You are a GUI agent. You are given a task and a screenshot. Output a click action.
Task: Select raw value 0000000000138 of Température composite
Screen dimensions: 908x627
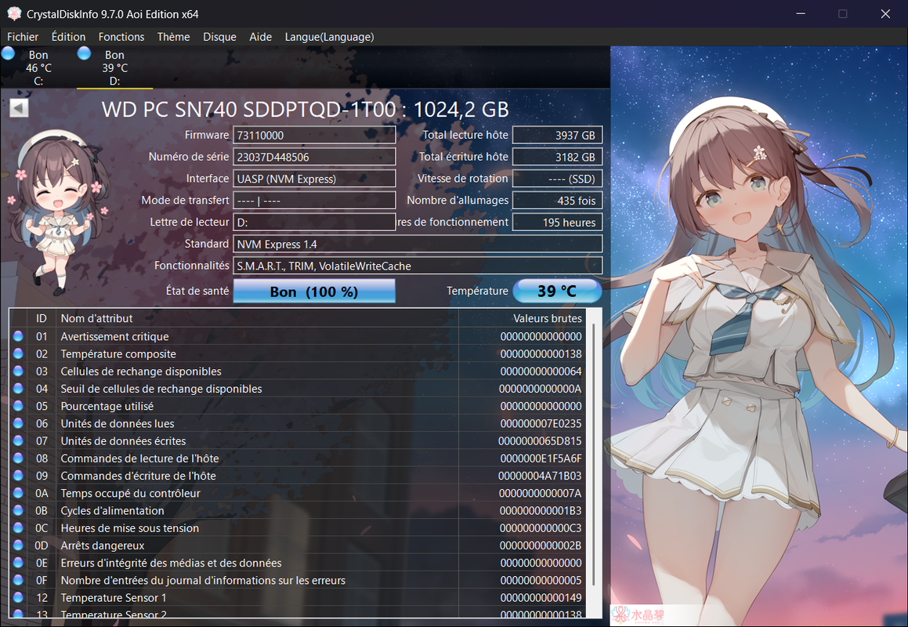coord(541,353)
